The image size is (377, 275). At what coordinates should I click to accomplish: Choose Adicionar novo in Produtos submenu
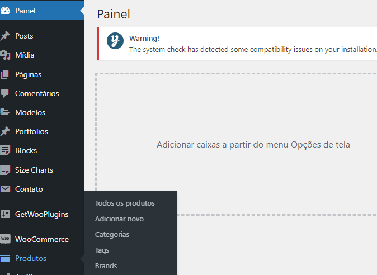coord(119,219)
